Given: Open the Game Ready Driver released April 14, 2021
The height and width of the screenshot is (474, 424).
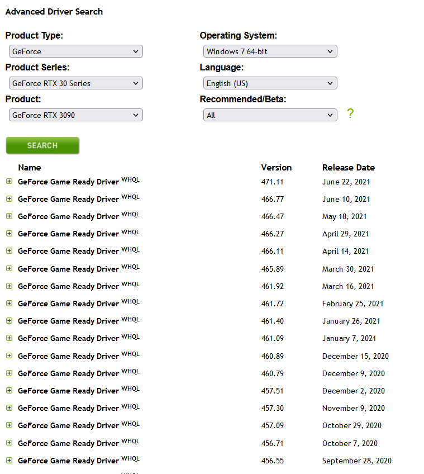Looking at the screenshot, I should tap(68, 251).
